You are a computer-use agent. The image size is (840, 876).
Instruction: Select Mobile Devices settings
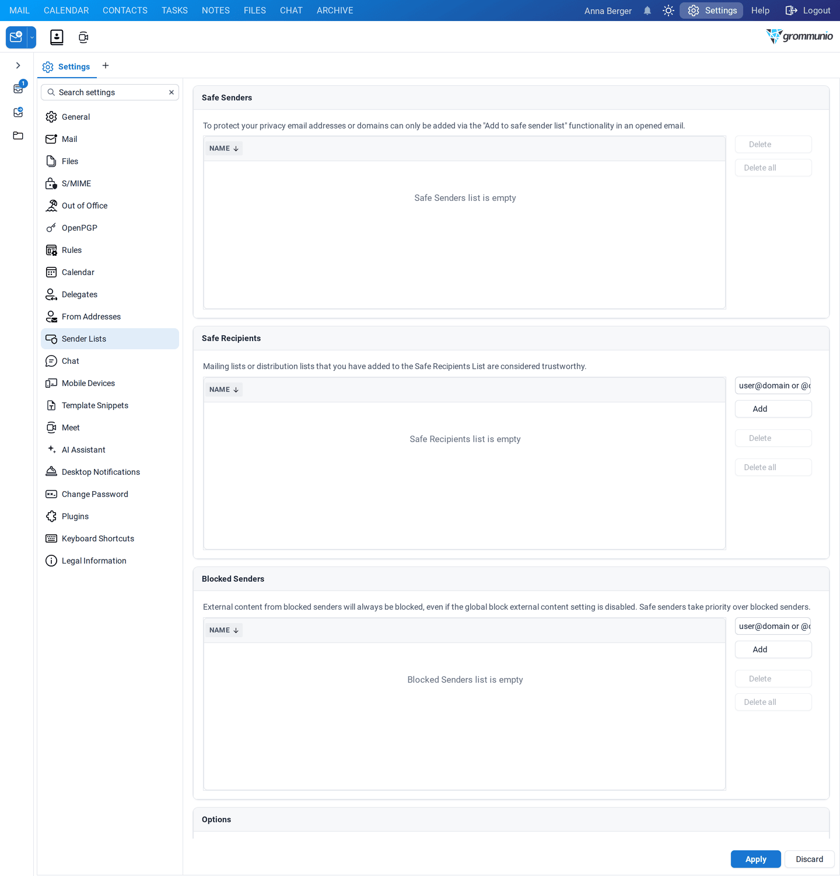110,383
